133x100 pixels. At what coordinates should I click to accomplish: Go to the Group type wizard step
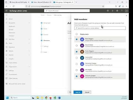pyautogui.click(x=47, y=23)
